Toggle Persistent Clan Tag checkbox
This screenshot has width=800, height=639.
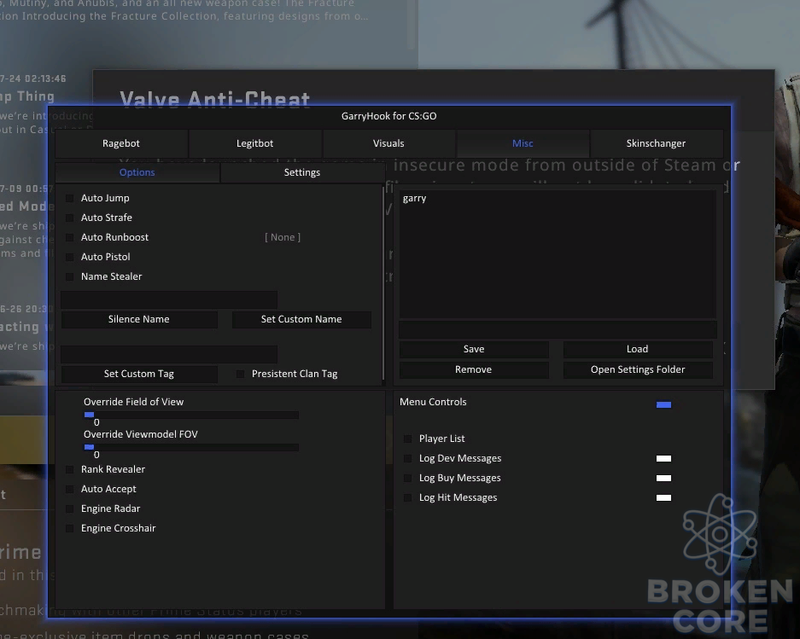coord(240,374)
